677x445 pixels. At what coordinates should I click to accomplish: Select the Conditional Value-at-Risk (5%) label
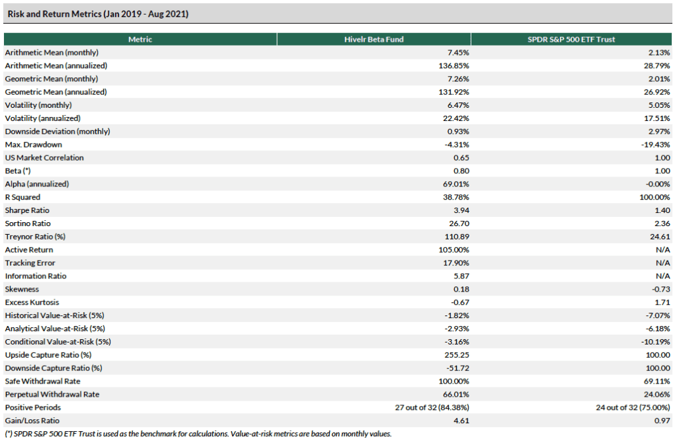[x=58, y=343]
